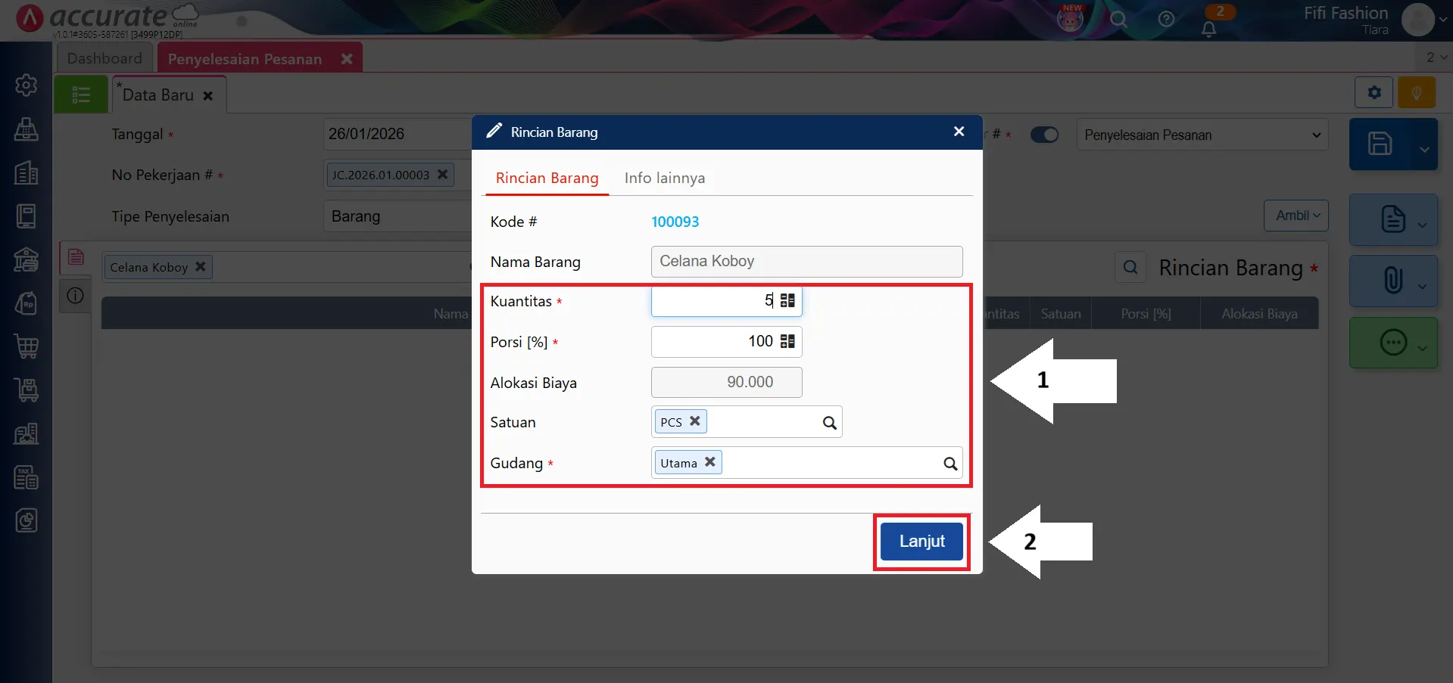The height and width of the screenshot is (683, 1453).
Task: Click into the Kuantitas input field
Action: pos(712,301)
